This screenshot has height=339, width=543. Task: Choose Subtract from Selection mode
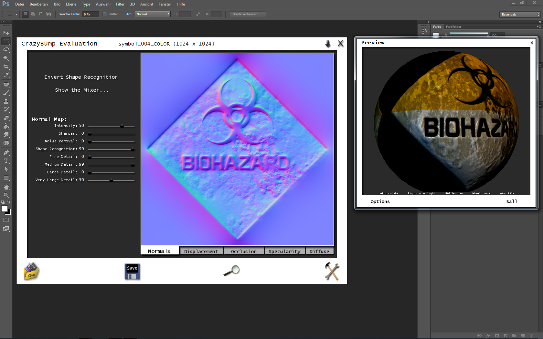click(x=41, y=14)
